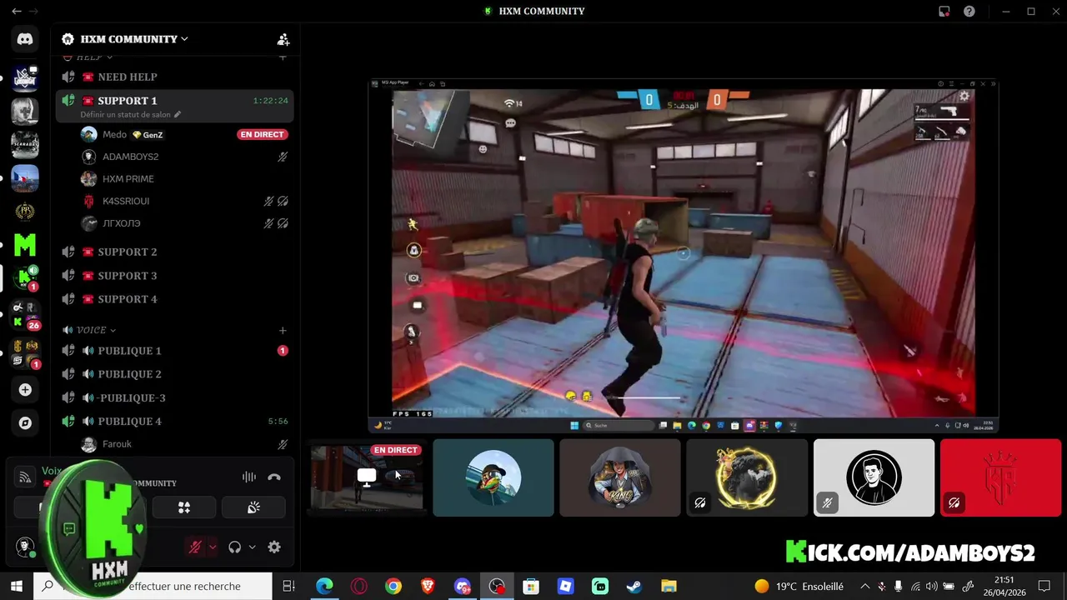Open the Discord inbox icon in title bar
Image resolution: width=1067 pixels, height=600 pixels.
(x=944, y=11)
